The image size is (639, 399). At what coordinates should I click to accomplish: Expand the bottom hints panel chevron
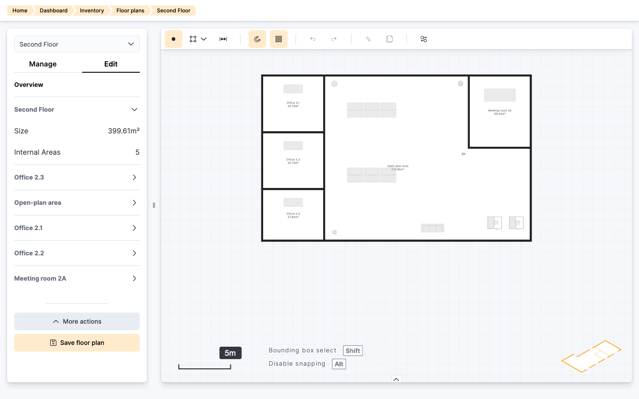click(x=396, y=379)
